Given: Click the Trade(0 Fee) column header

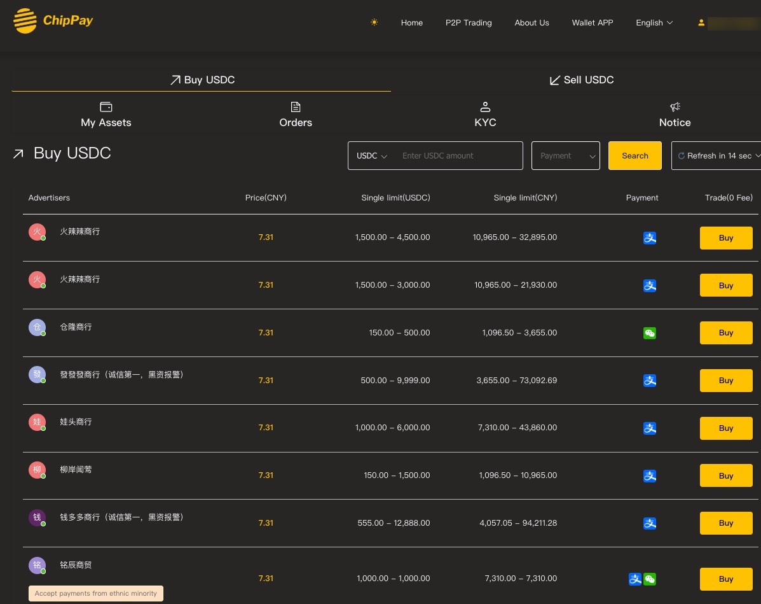Looking at the screenshot, I should 729,198.
